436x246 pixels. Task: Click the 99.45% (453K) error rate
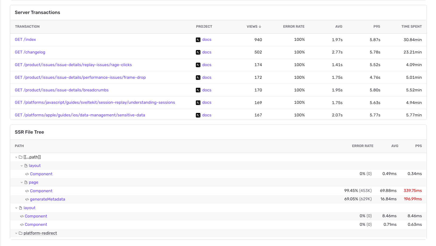point(358,191)
